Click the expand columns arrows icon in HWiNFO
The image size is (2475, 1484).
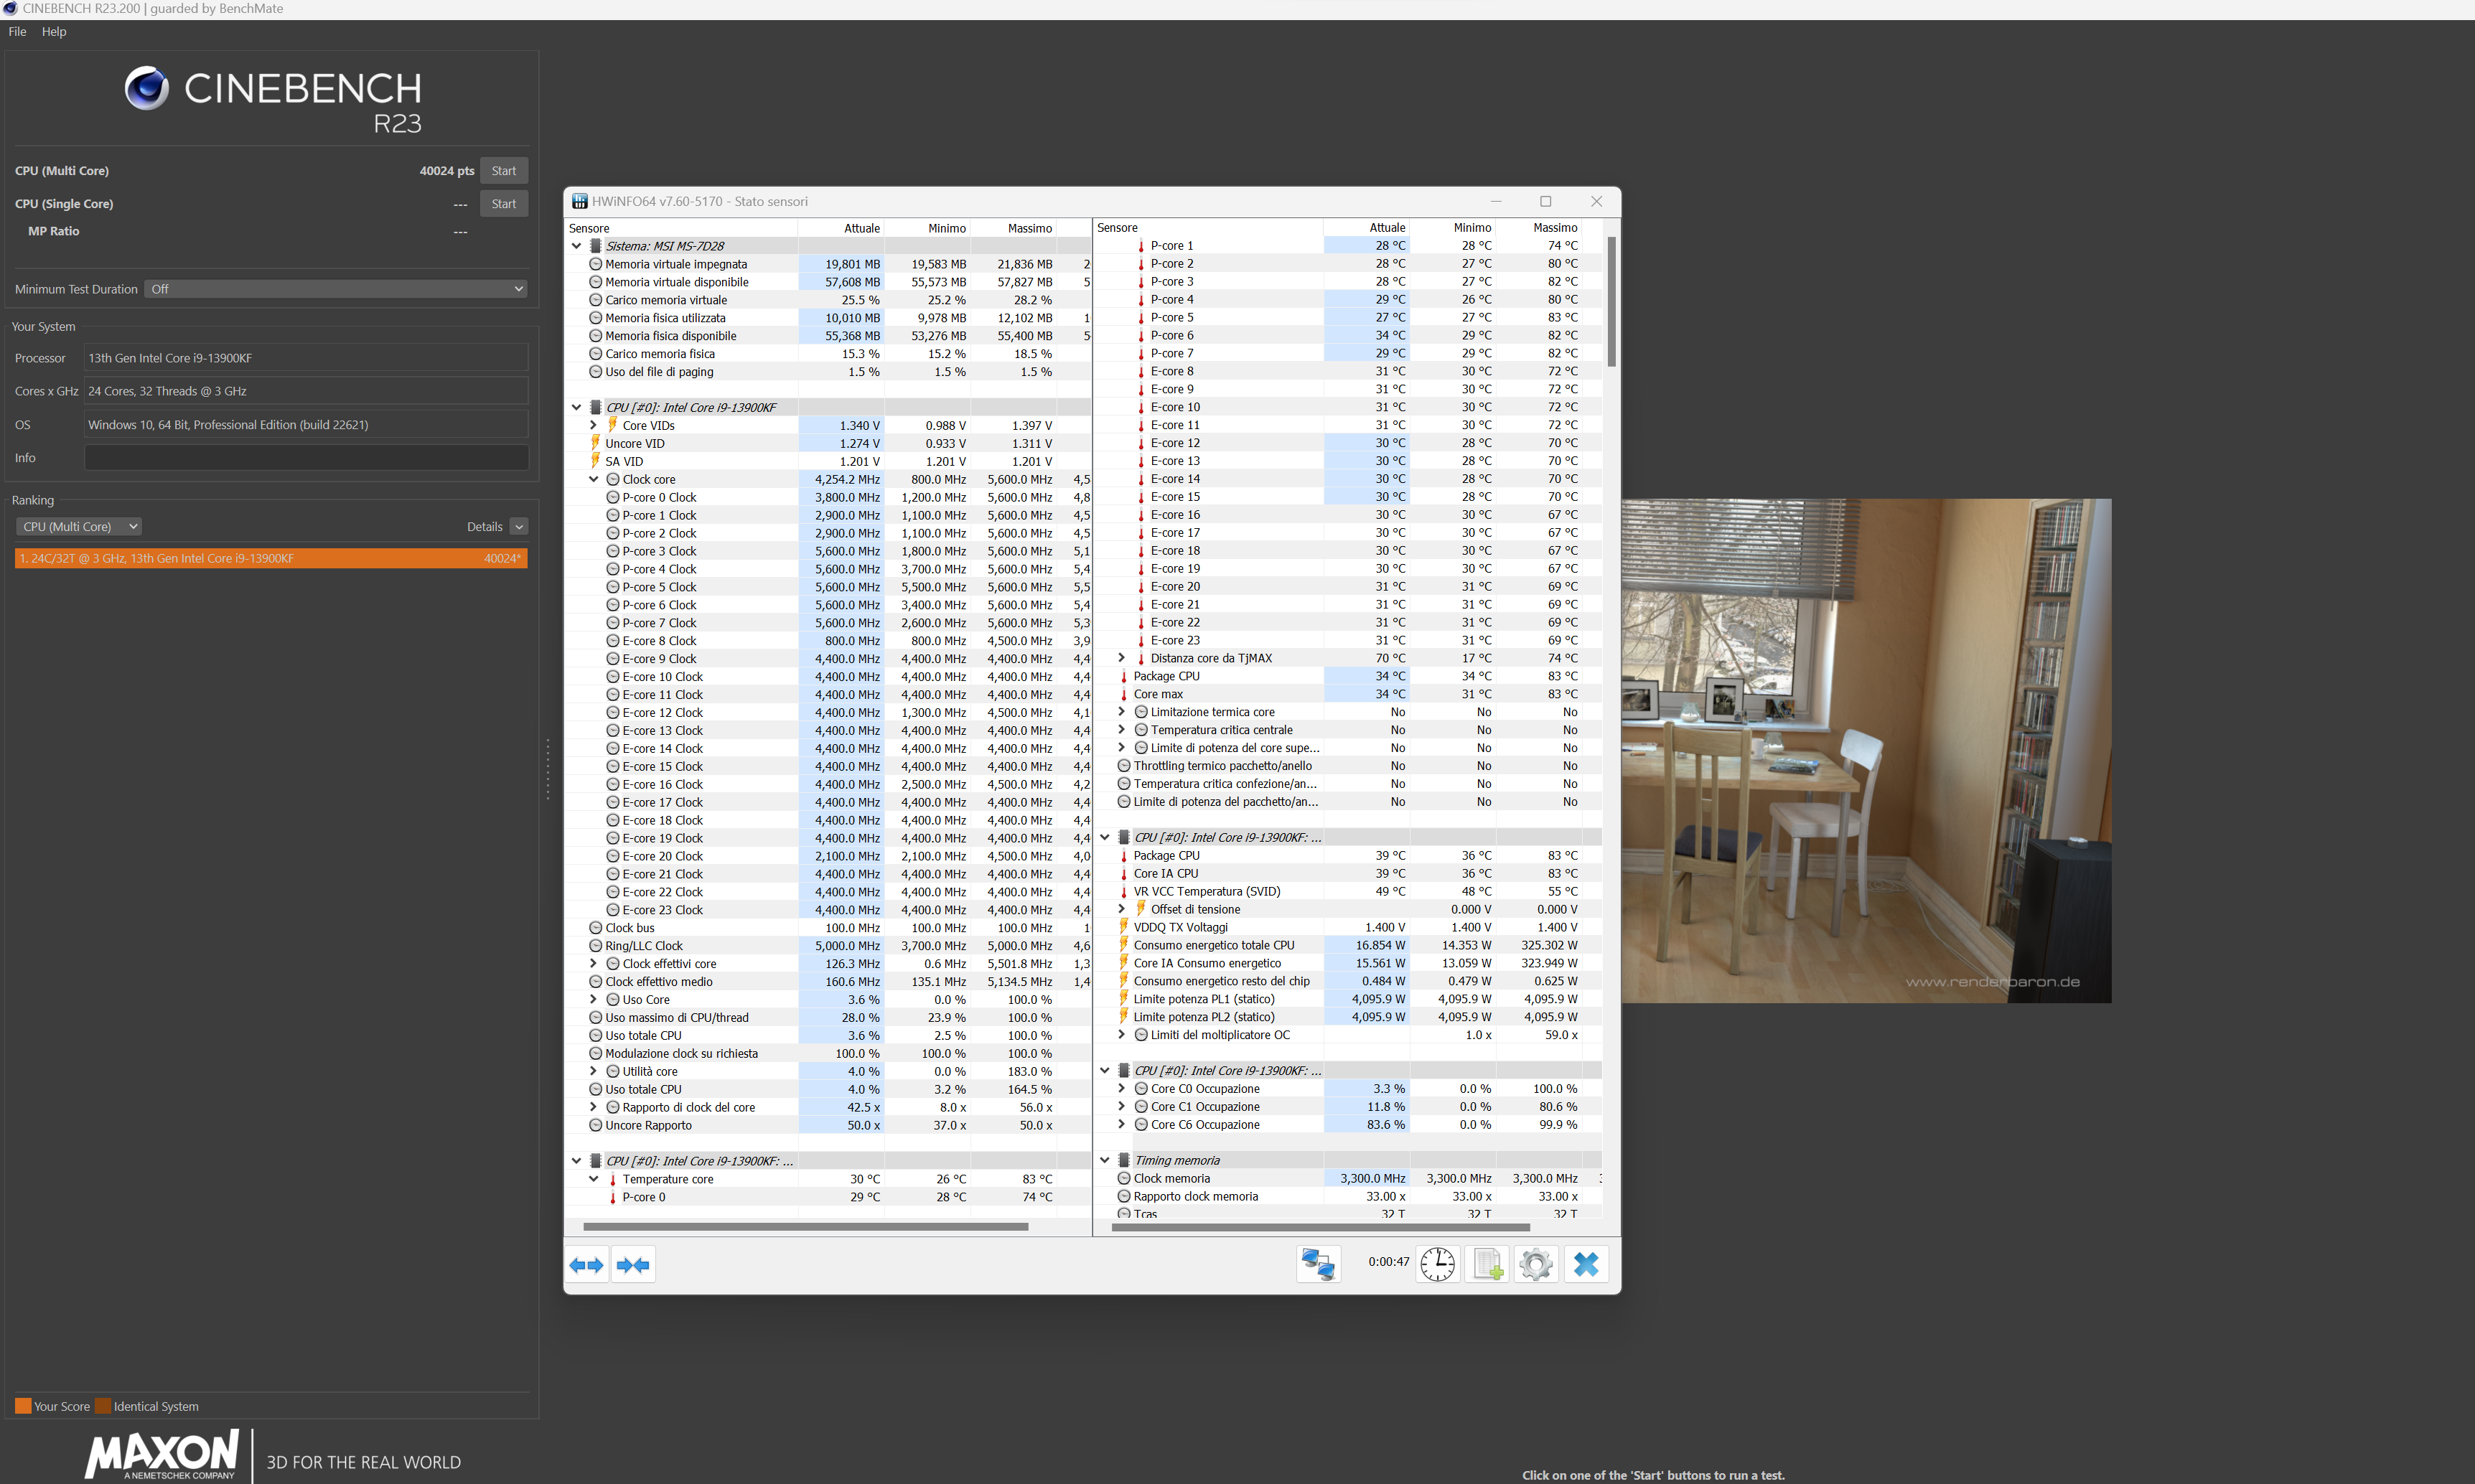click(x=587, y=1265)
